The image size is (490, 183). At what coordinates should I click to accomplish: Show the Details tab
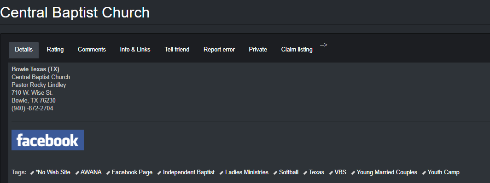click(24, 50)
